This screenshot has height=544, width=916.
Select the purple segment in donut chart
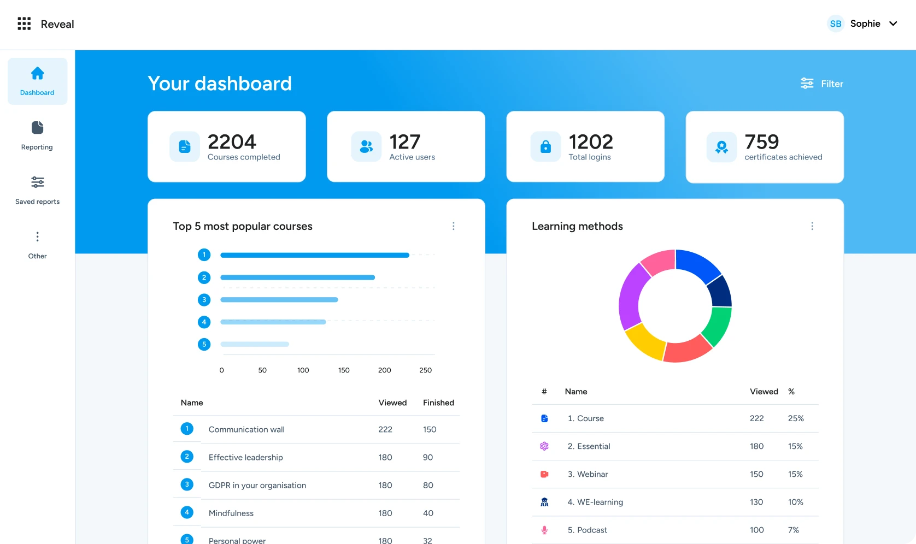click(x=630, y=298)
